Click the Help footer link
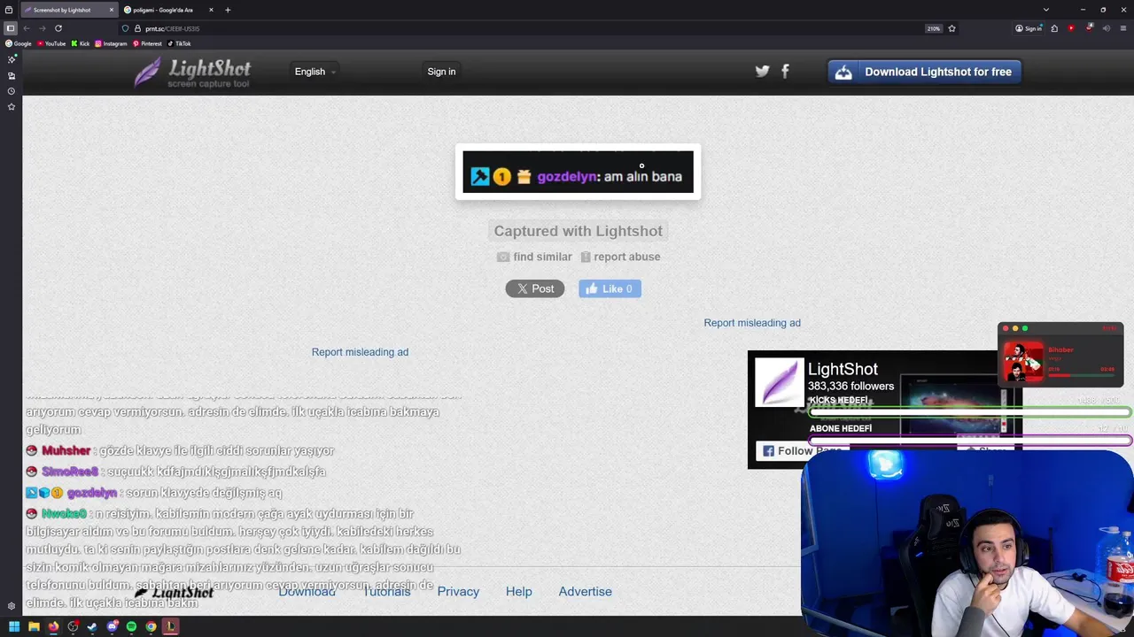The width and height of the screenshot is (1134, 637). point(519,592)
